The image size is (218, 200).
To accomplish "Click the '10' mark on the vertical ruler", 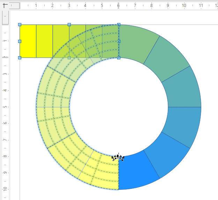I will click(5, 189).
